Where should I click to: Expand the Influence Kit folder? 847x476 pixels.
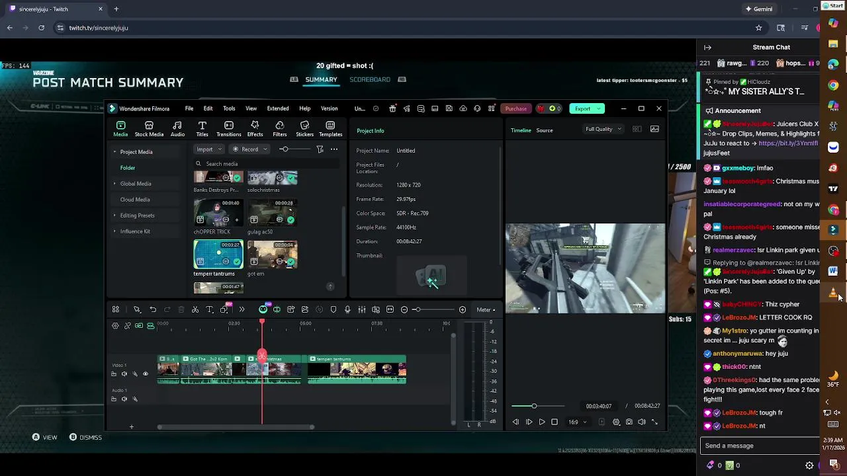114,231
